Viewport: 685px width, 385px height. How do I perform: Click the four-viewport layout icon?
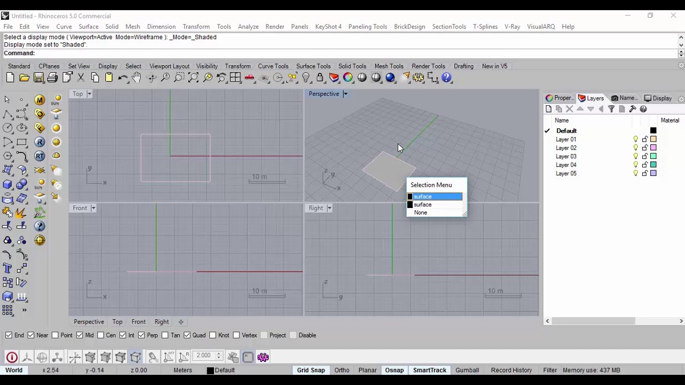tap(235, 78)
